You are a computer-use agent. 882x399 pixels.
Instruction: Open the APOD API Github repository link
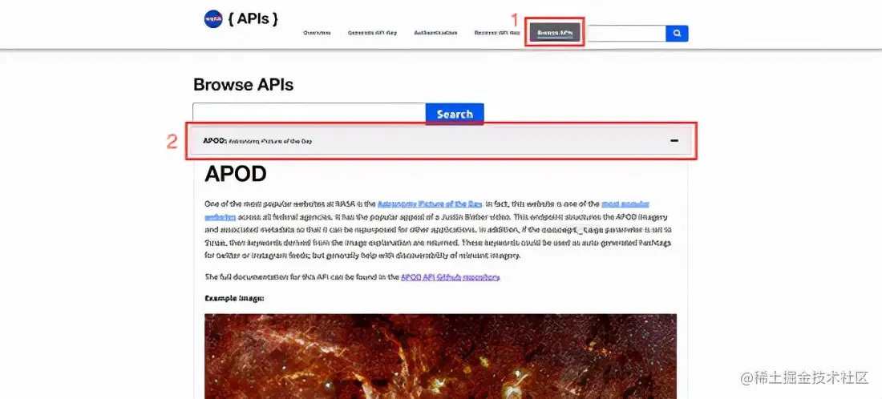[450, 277]
